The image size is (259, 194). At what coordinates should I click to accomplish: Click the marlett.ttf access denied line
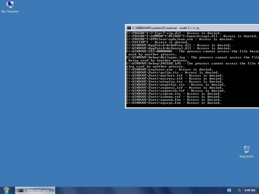pos(175,76)
